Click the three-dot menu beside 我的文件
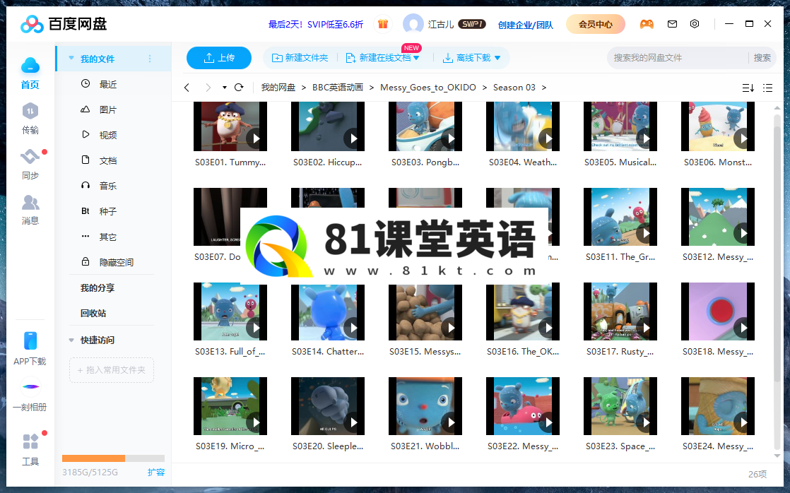The height and width of the screenshot is (493, 790). [x=150, y=59]
